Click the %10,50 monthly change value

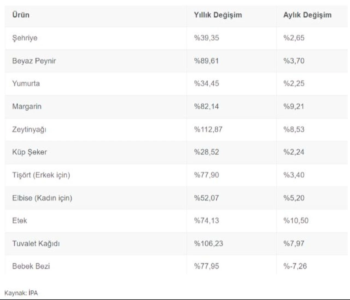point(296,220)
